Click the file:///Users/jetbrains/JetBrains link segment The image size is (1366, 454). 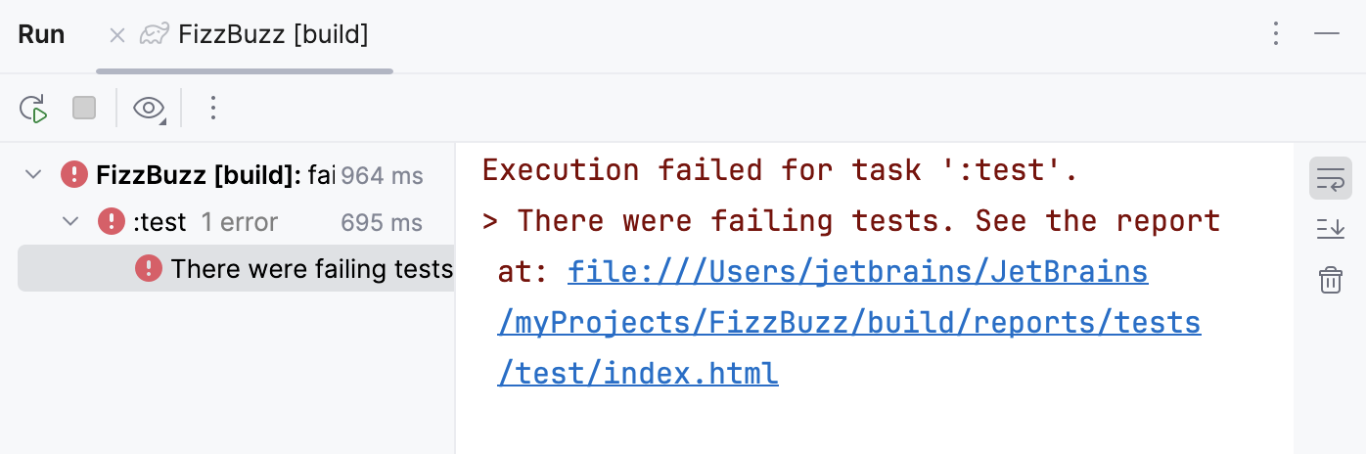click(x=857, y=271)
